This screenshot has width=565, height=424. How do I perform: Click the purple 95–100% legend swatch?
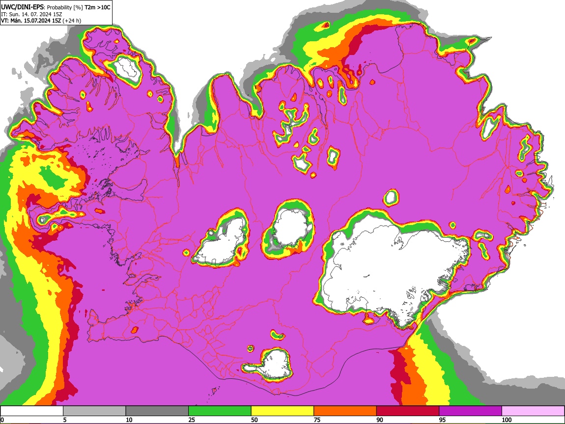pyautogui.click(x=471, y=411)
